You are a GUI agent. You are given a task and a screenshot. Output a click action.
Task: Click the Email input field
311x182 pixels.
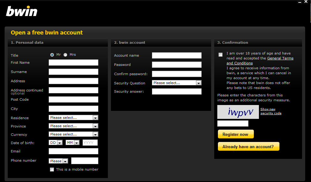click(x=73, y=151)
